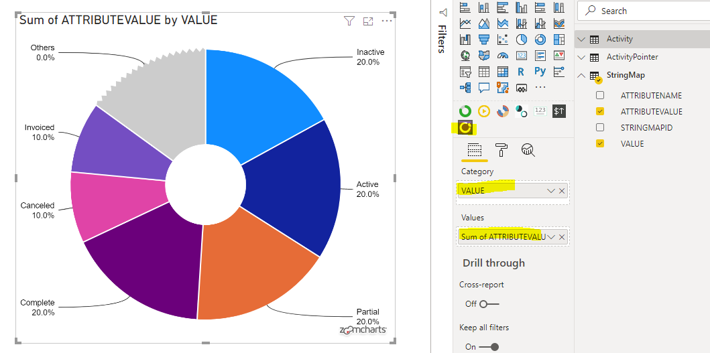Screen dimensions: 710x353
Task: Open the visual's filter icon
Action: click(x=349, y=21)
